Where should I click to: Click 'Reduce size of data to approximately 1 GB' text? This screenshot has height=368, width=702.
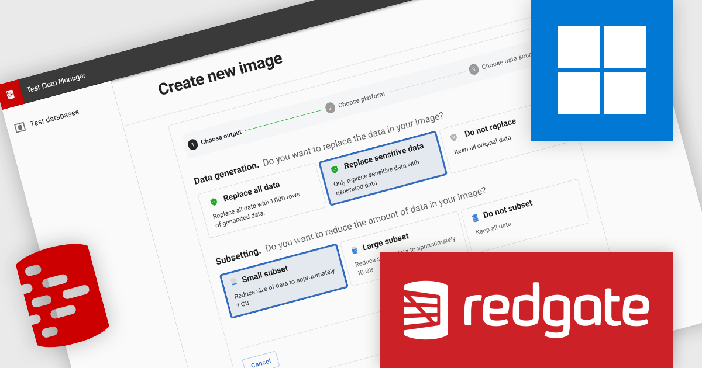click(285, 287)
